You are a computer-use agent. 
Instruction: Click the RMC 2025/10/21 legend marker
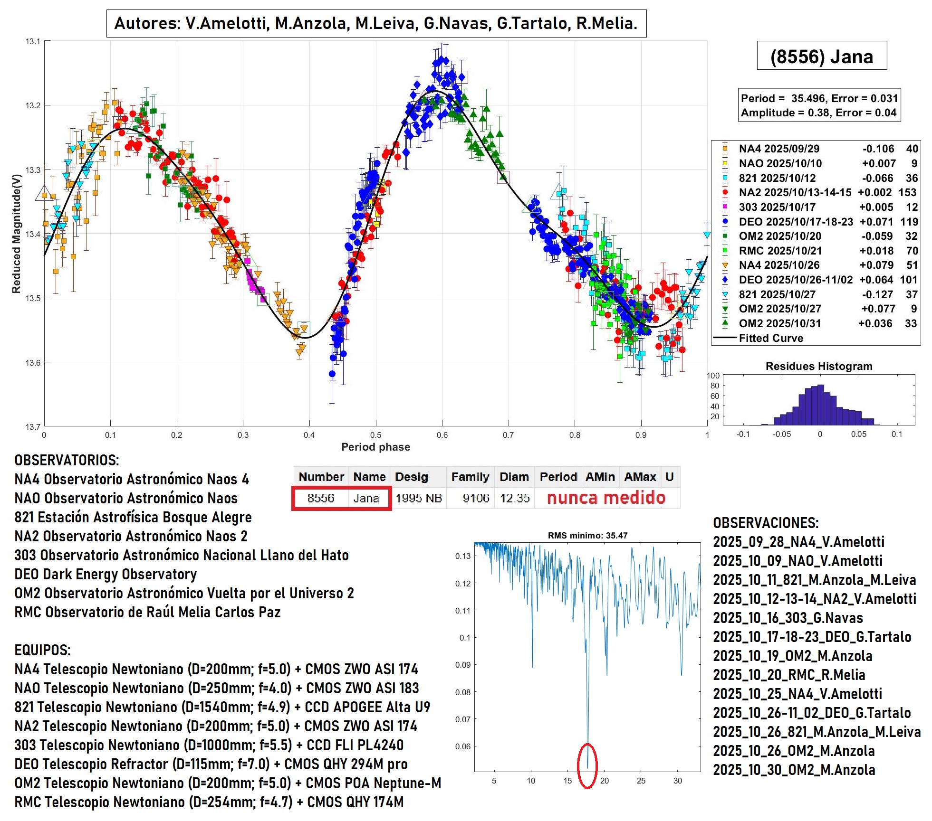[725, 250]
